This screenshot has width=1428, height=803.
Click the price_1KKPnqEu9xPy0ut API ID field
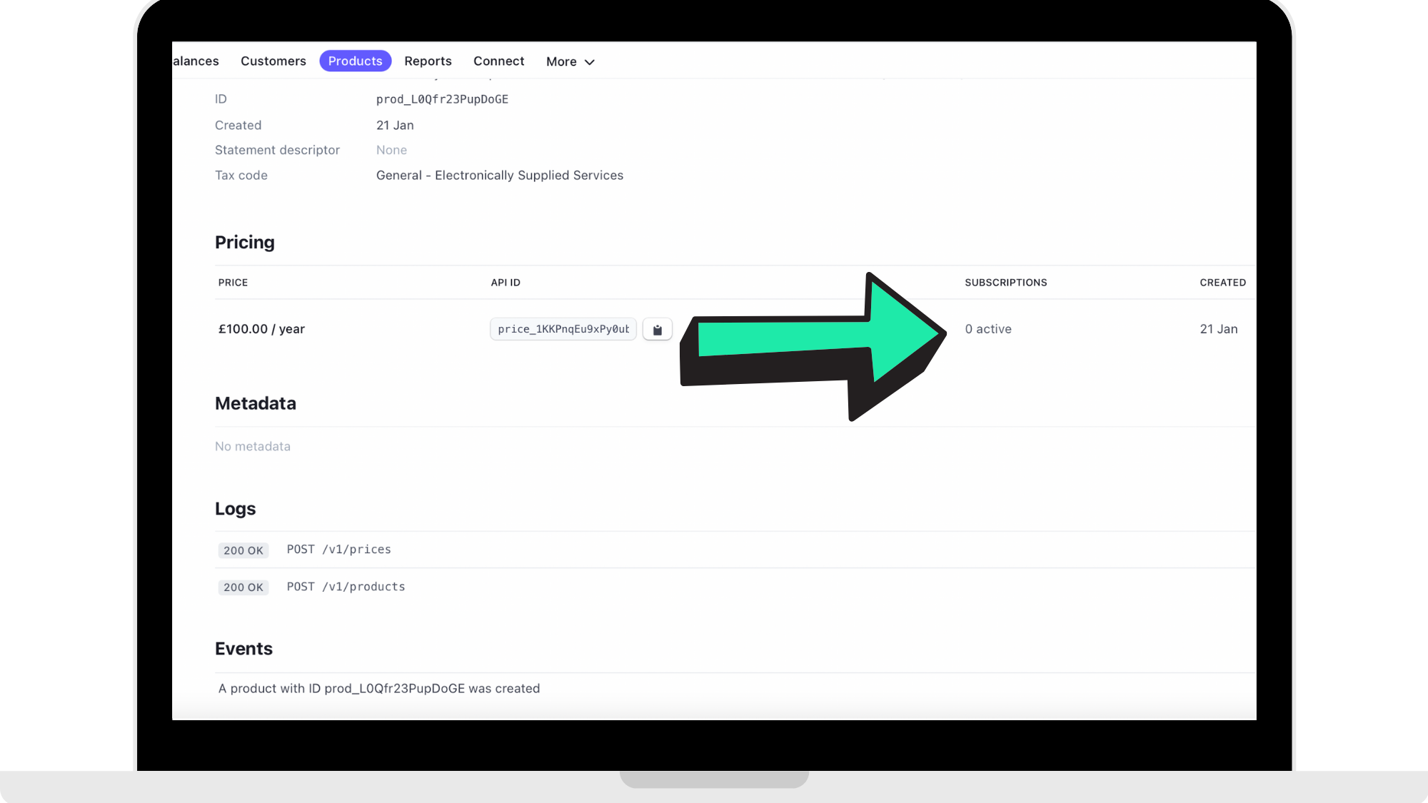(x=563, y=329)
